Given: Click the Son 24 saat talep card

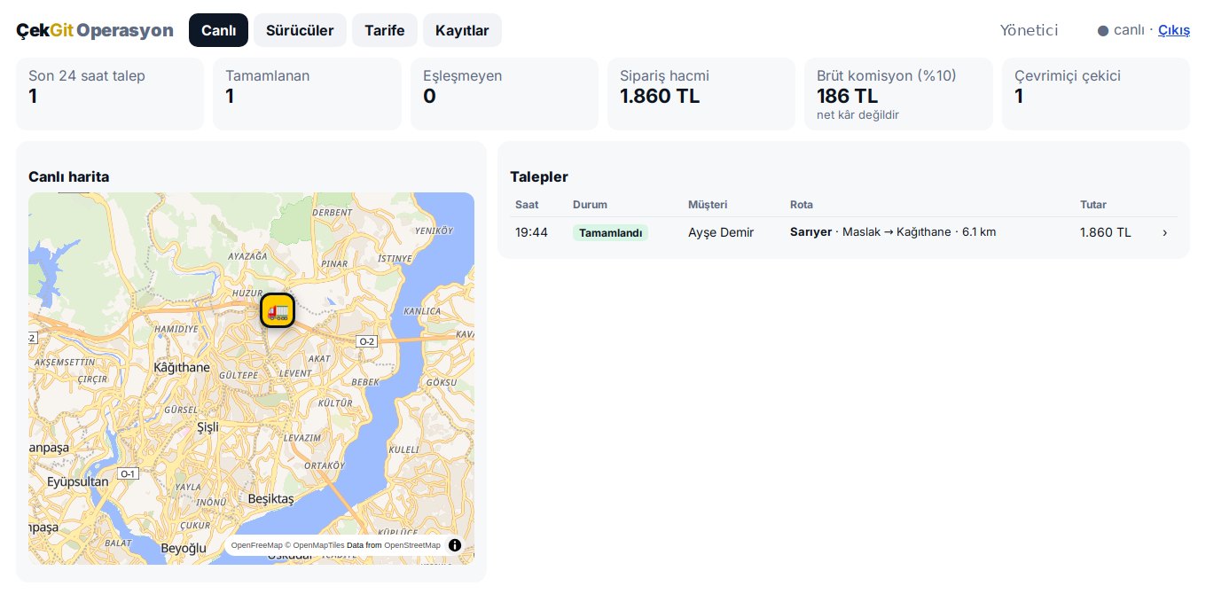Looking at the screenshot, I should coord(110,94).
